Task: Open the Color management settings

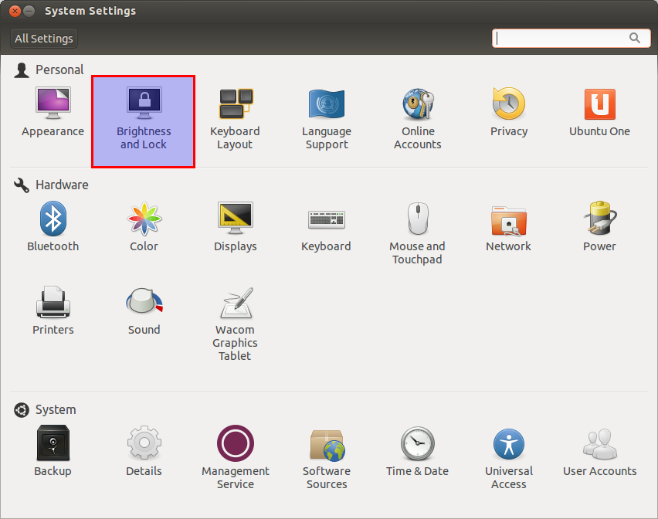Action: (144, 224)
